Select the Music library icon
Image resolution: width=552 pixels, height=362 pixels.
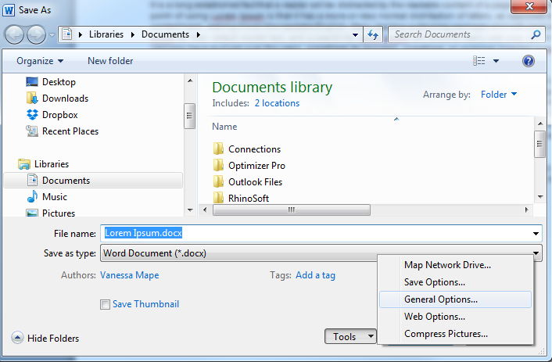pyautogui.click(x=32, y=197)
